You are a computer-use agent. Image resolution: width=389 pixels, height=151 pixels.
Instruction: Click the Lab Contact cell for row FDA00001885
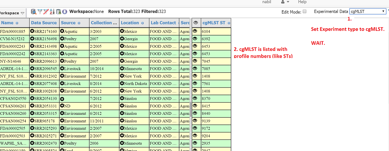tap(164, 31)
